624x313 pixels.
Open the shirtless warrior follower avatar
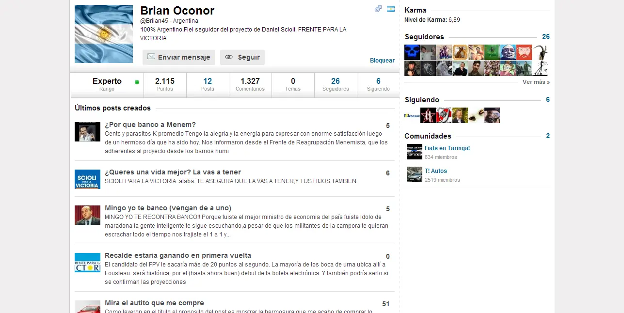[476, 52]
